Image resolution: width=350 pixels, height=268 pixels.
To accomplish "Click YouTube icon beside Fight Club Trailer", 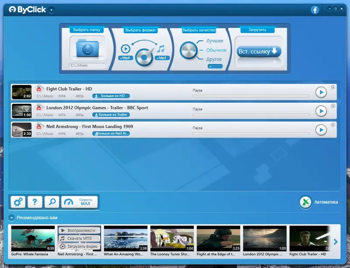I will pyautogui.click(x=39, y=89).
